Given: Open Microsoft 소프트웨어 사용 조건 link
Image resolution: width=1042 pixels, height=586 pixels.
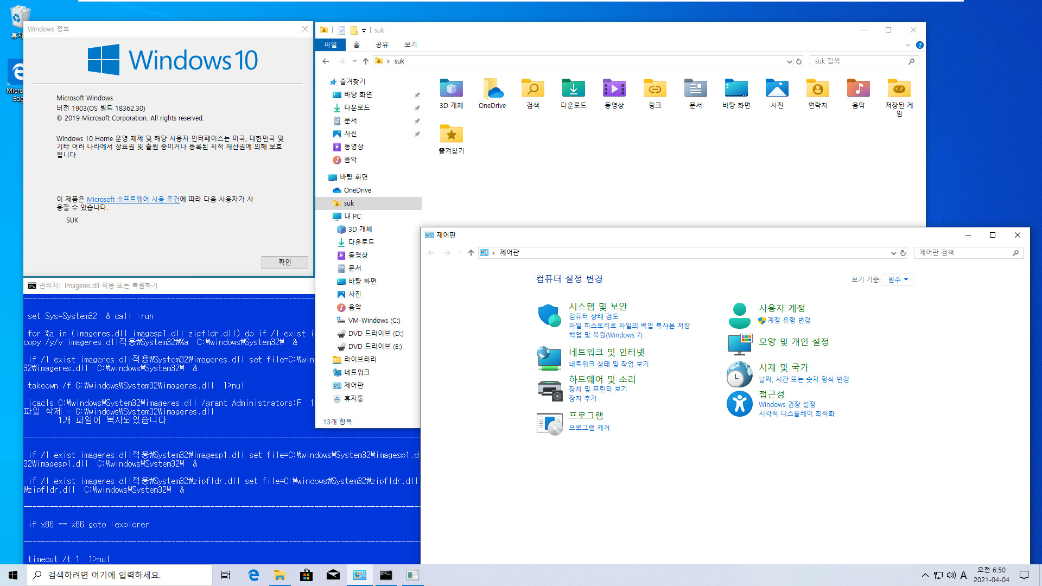Looking at the screenshot, I should (x=133, y=199).
